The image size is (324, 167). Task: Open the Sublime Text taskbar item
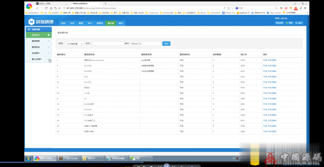pyautogui.click(x=69, y=158)
